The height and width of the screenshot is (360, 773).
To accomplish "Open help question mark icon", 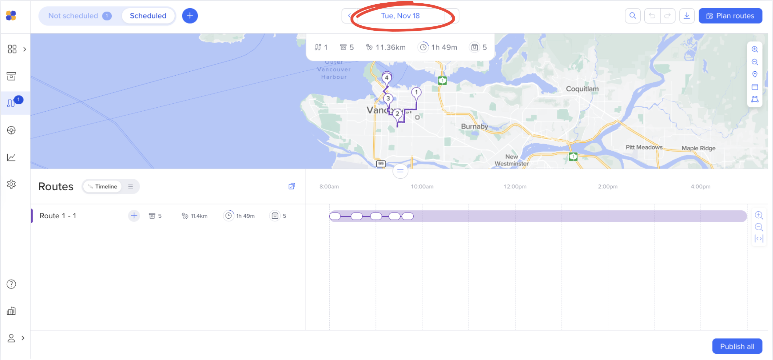I will point(11,284).
